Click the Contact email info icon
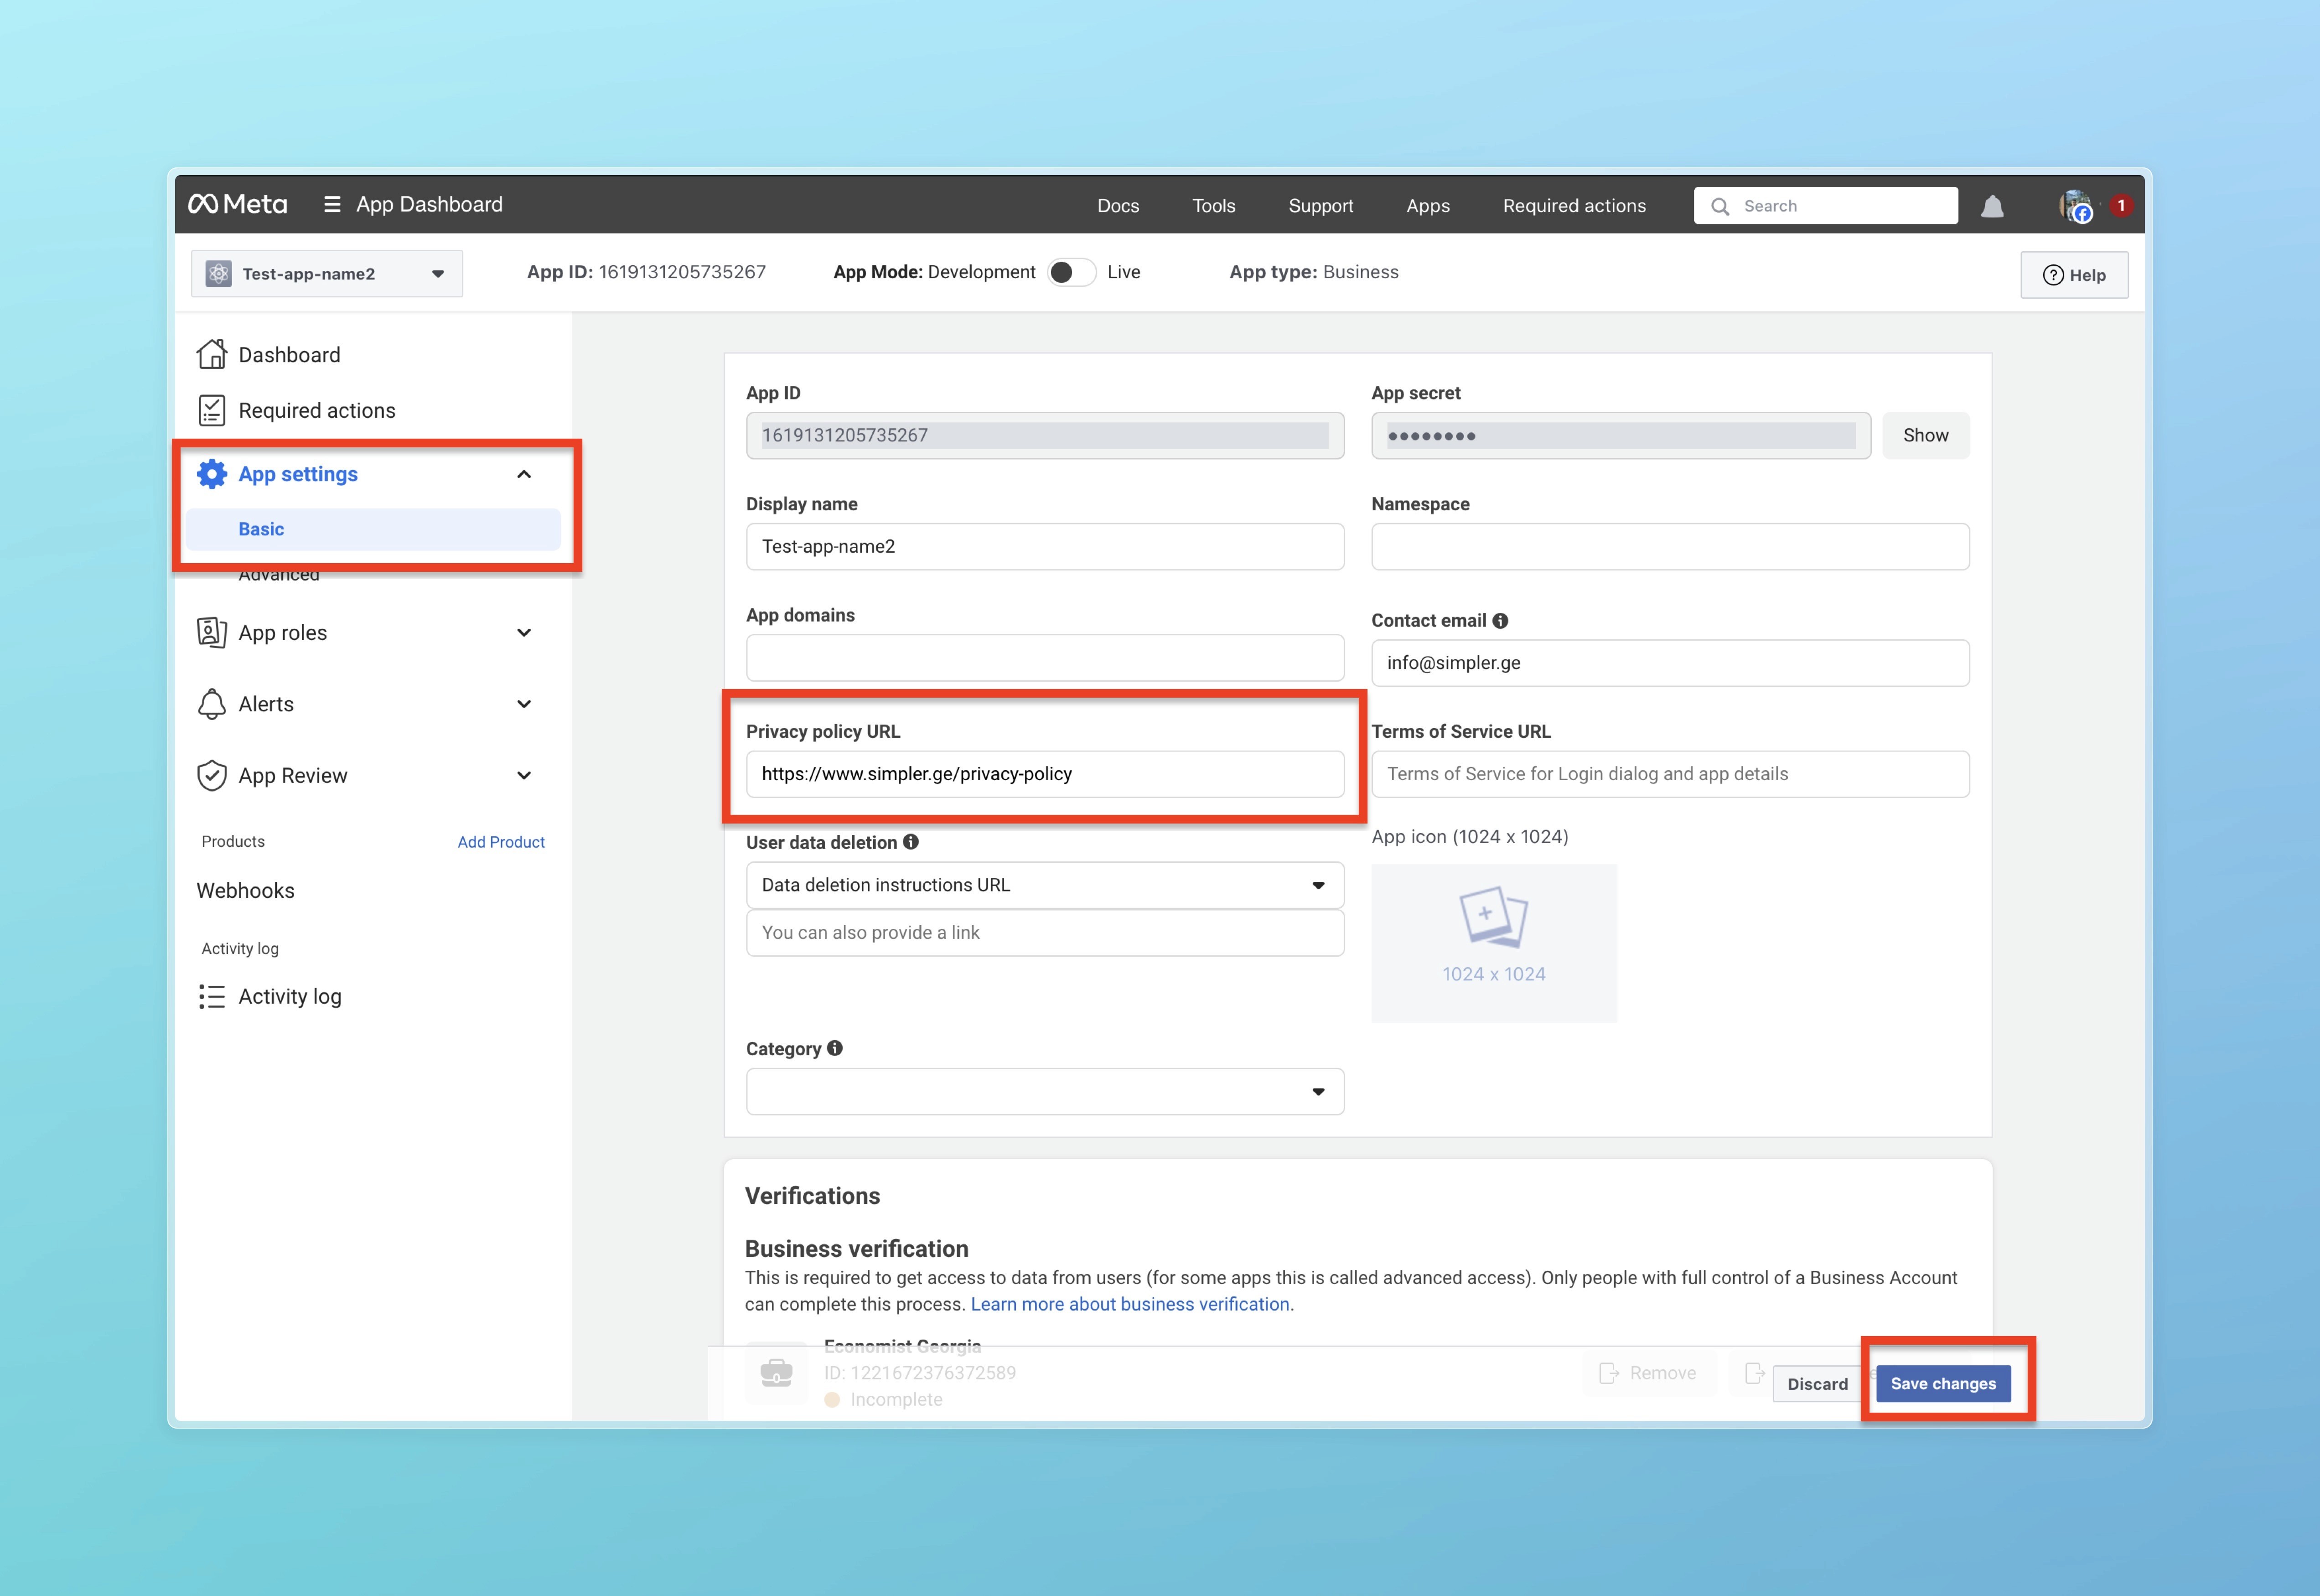The width and height of the screenshot is (2320, 1596). point(1500,621)
